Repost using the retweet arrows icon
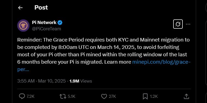This screenshot has width=207, height=103. coord(63,96)
